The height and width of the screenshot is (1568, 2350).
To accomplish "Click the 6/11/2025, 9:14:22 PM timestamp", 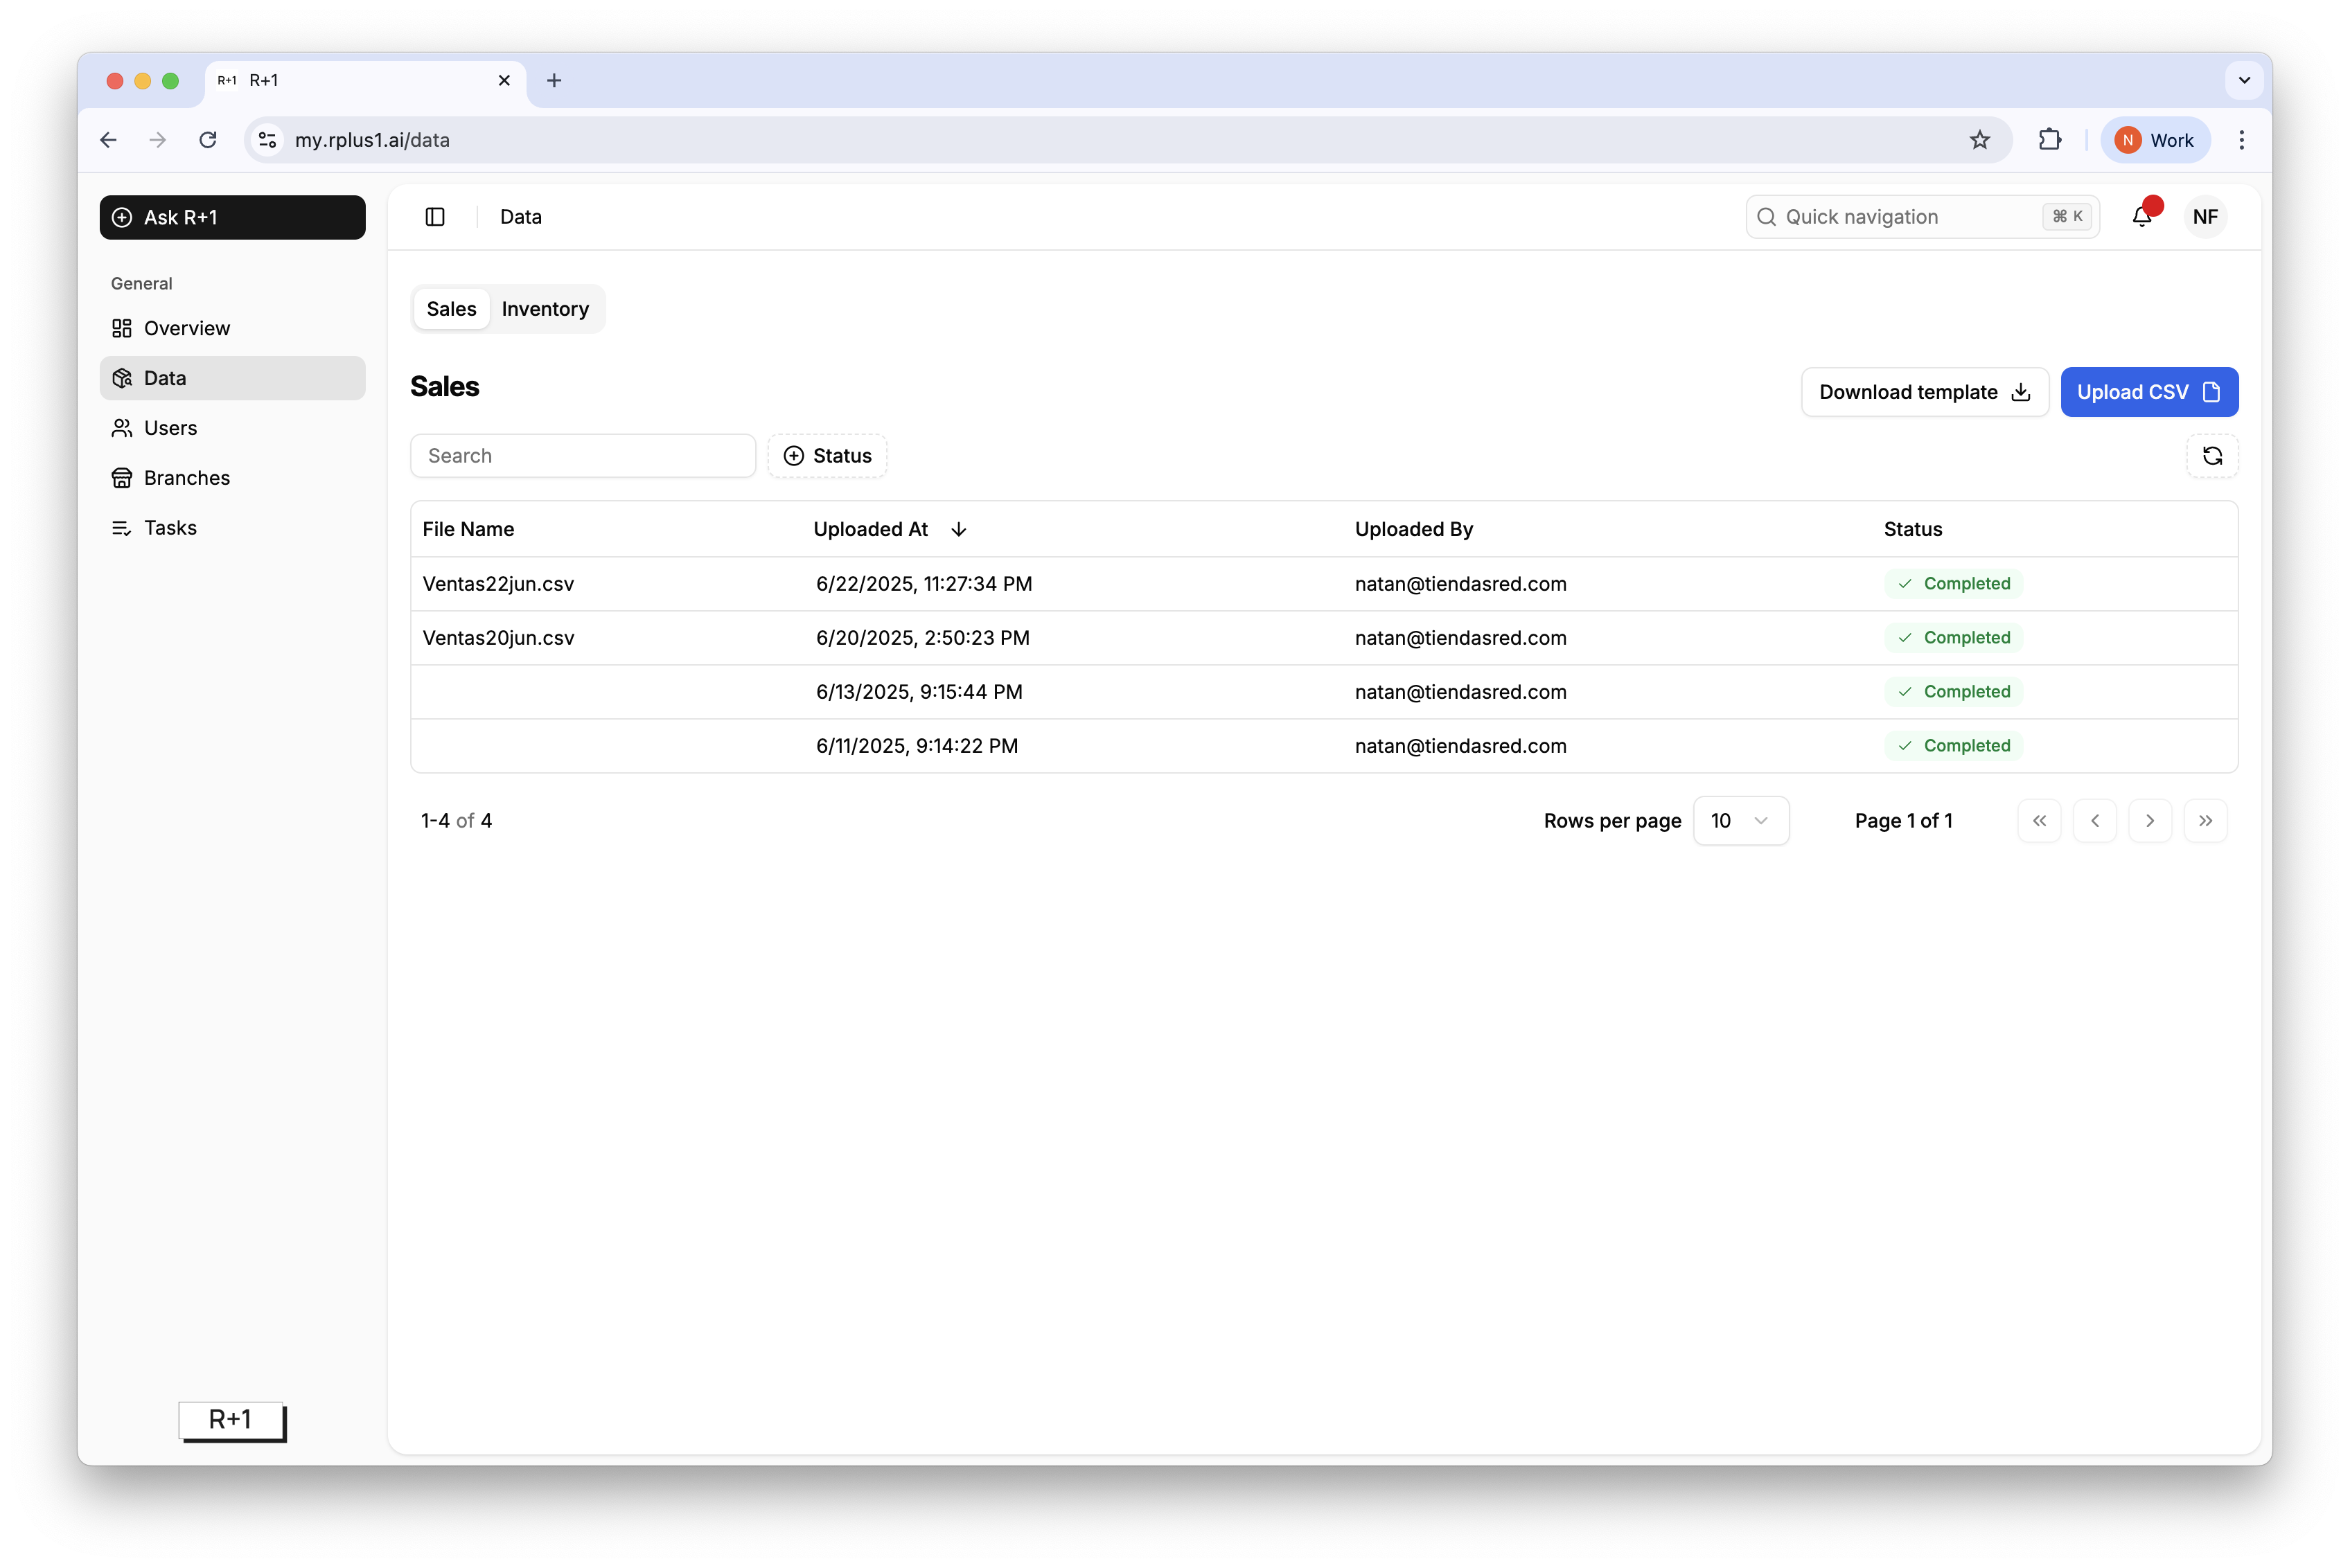I will click(x=917, y=746).
